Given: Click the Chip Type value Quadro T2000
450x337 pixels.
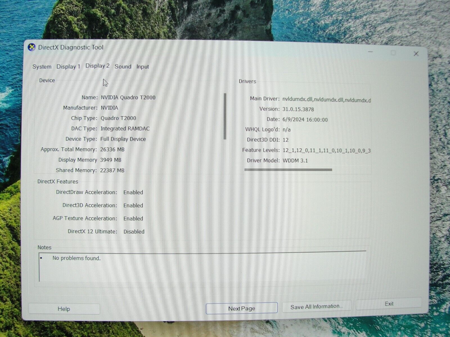Looking at the screenshot, I should [x=118, y=118].
